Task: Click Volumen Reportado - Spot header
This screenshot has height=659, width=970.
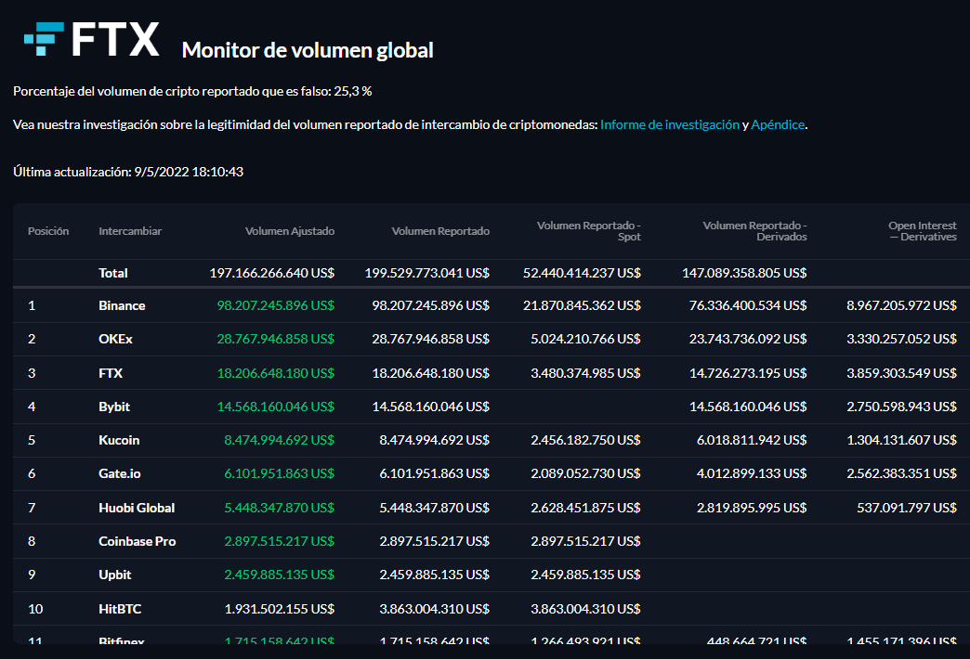Action: (589, 231)
